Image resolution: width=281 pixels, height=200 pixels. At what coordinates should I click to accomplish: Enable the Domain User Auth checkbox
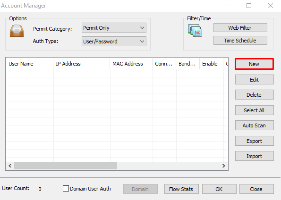(66, 189)
